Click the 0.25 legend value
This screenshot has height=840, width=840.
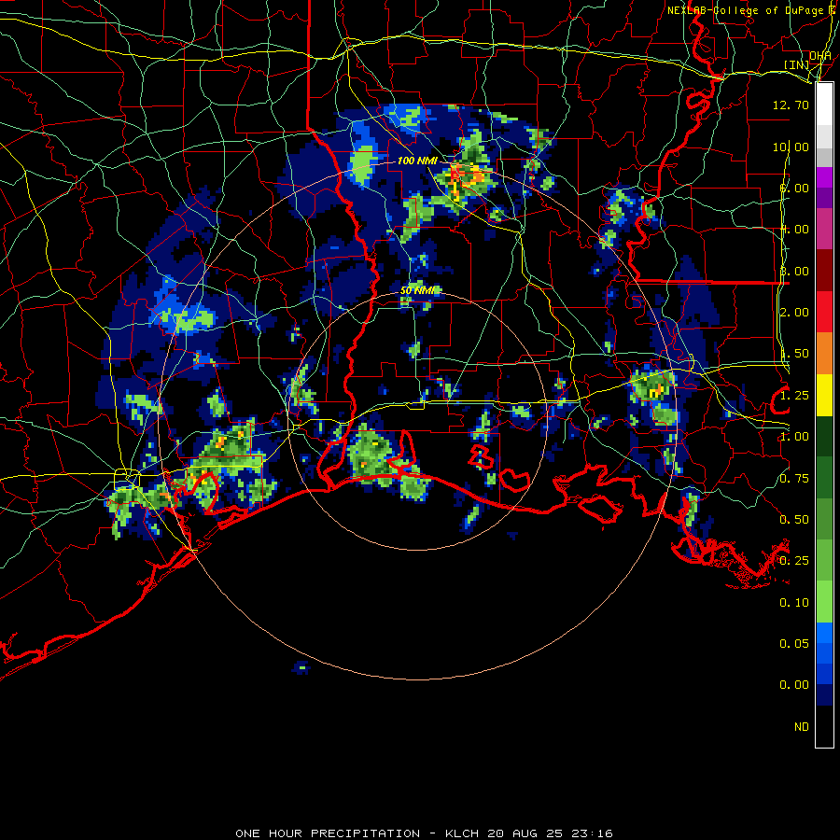coord(794,561)
